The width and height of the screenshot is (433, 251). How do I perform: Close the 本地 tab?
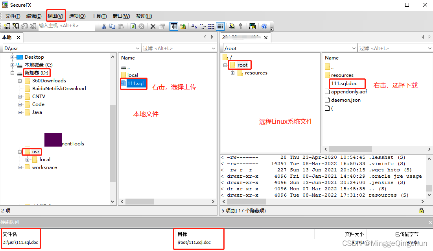tap(18, 38)
